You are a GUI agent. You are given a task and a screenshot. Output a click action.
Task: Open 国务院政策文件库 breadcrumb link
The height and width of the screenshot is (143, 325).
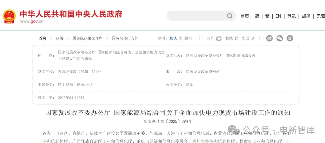pyautogui.click(x=88, y=38)
